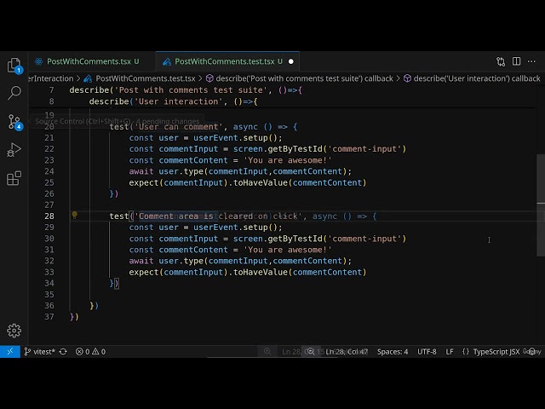Image resolution: width=545 pixels, height=409 pixels.
Task: Click the curly braces language status icon
Action: pyautogui.click(x=466, y=352)
